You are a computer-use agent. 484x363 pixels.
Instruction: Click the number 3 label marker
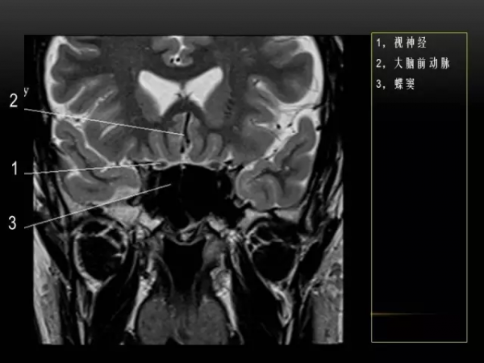click(x=14, y=223)
